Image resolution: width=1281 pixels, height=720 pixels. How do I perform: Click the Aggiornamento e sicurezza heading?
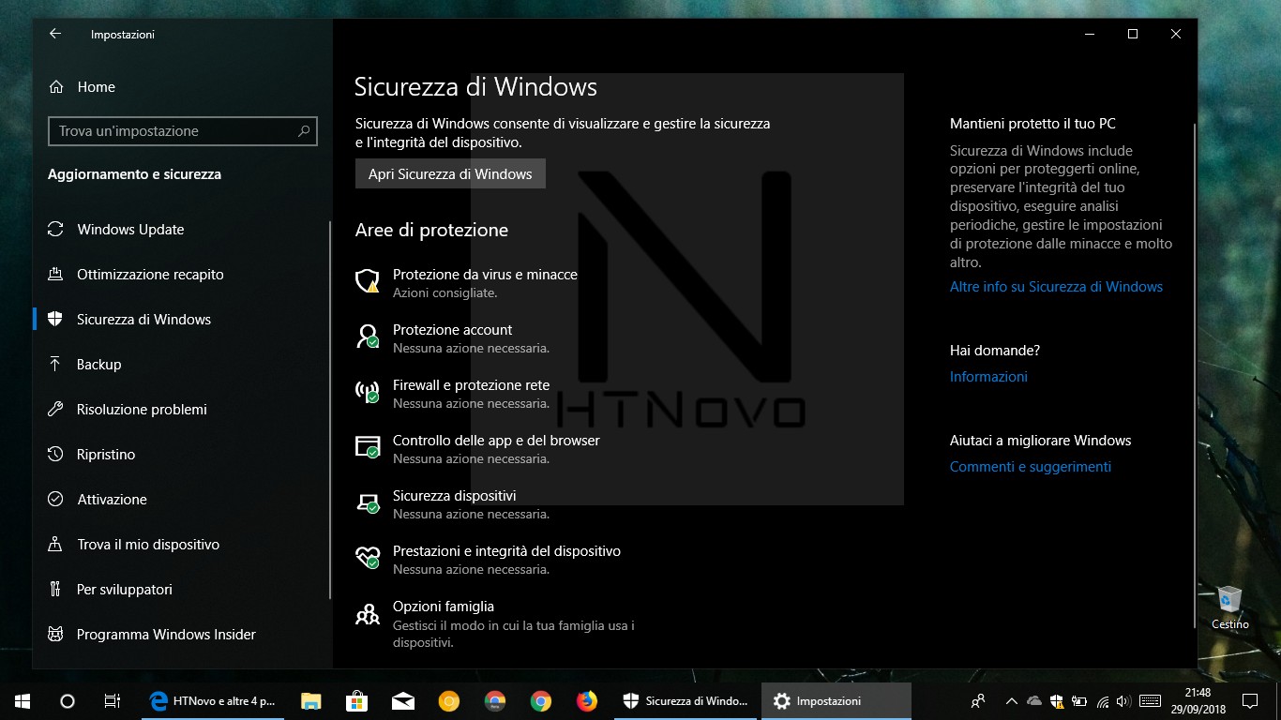point(134,174)
